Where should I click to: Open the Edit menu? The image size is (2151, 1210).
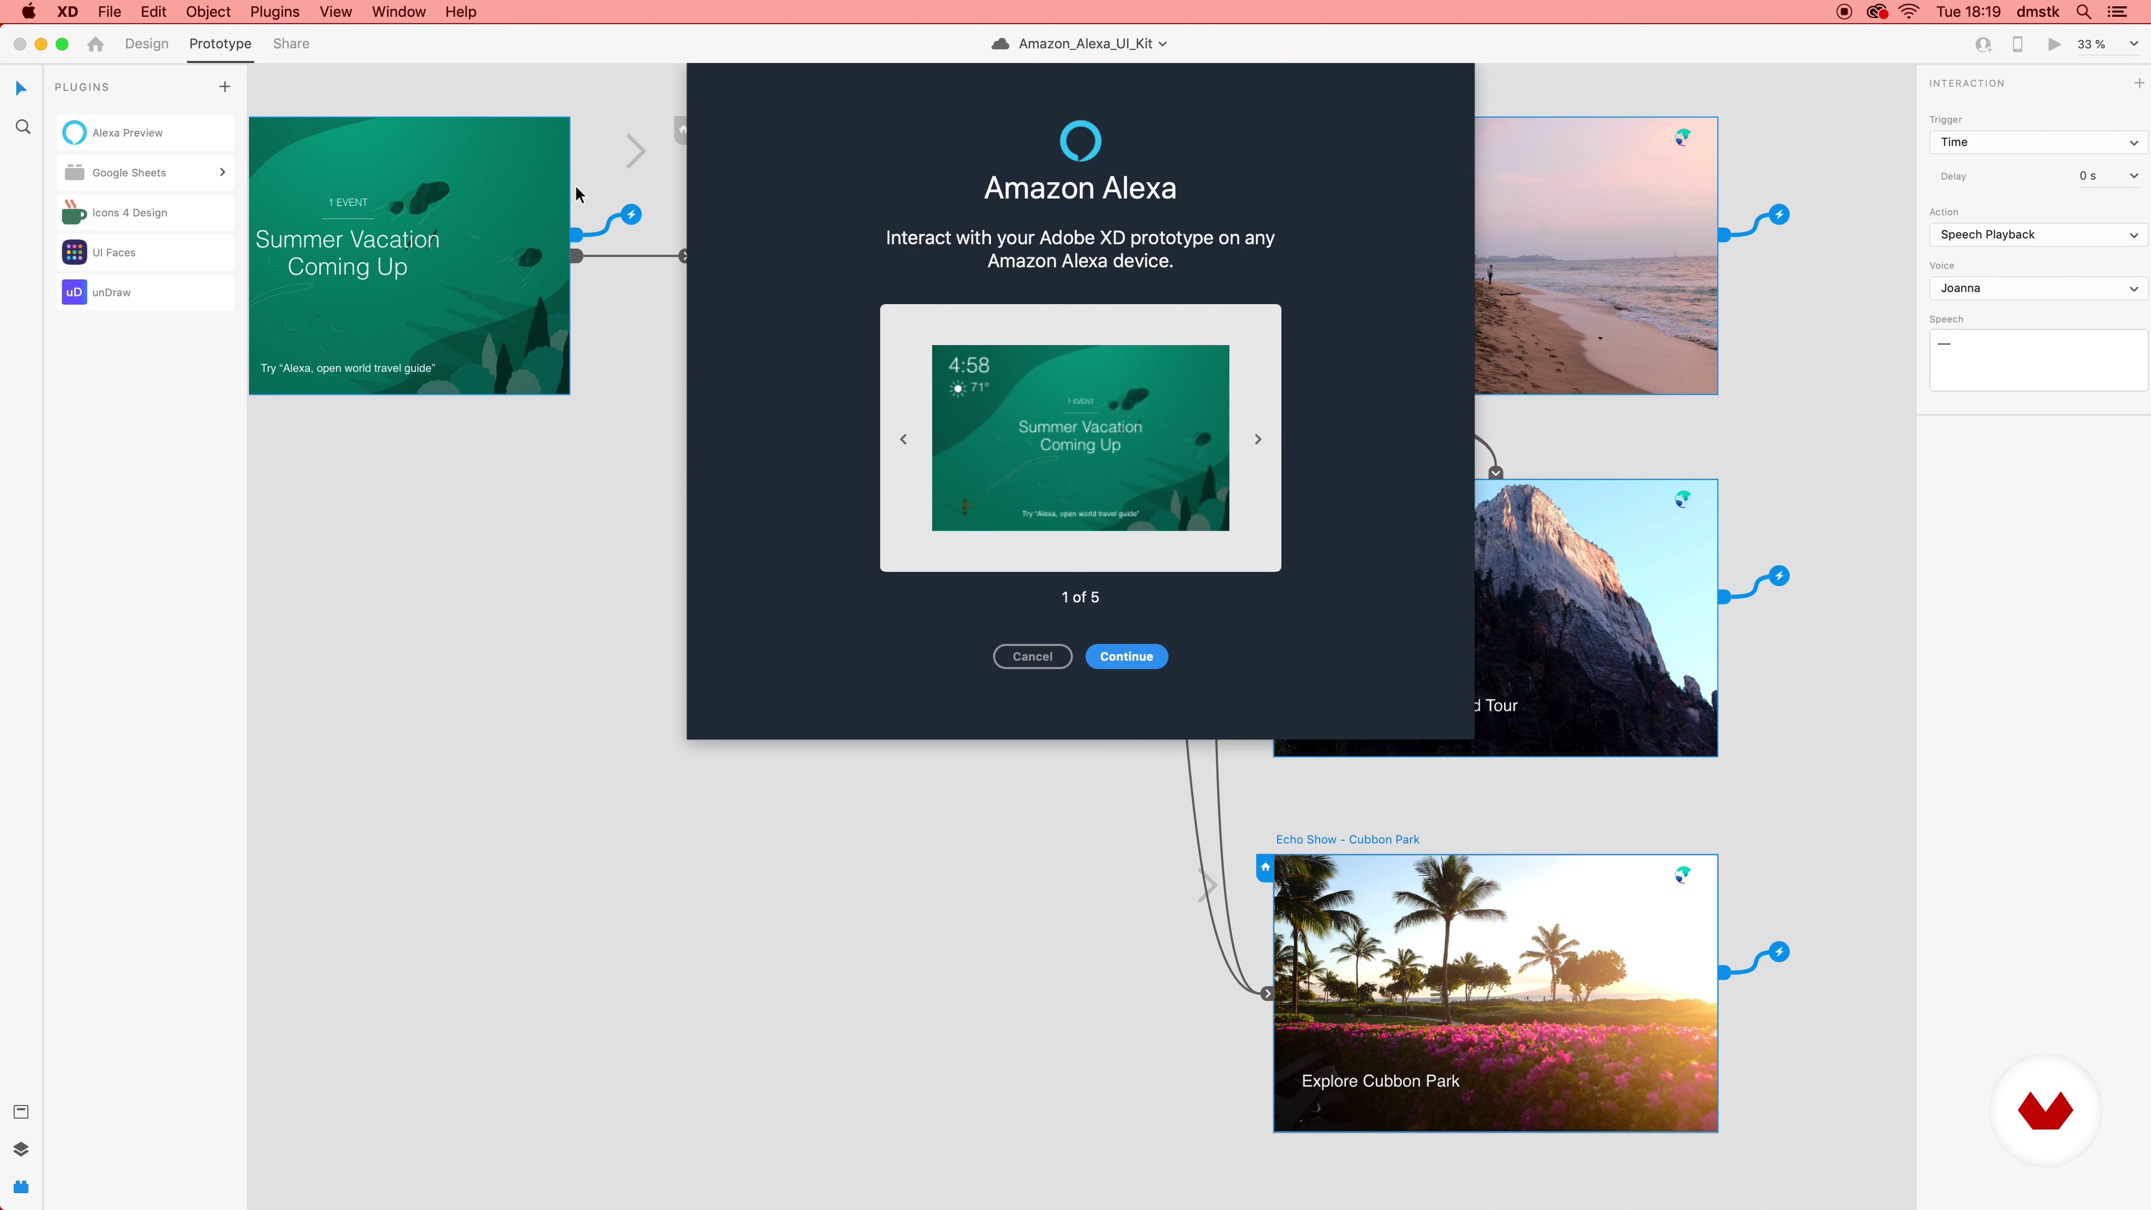pyautogui.click(x=153, y=12)
